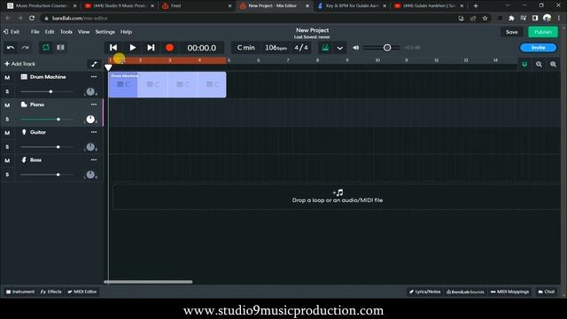Undo the last action
The image size is (567, 319).
(11, 47)
